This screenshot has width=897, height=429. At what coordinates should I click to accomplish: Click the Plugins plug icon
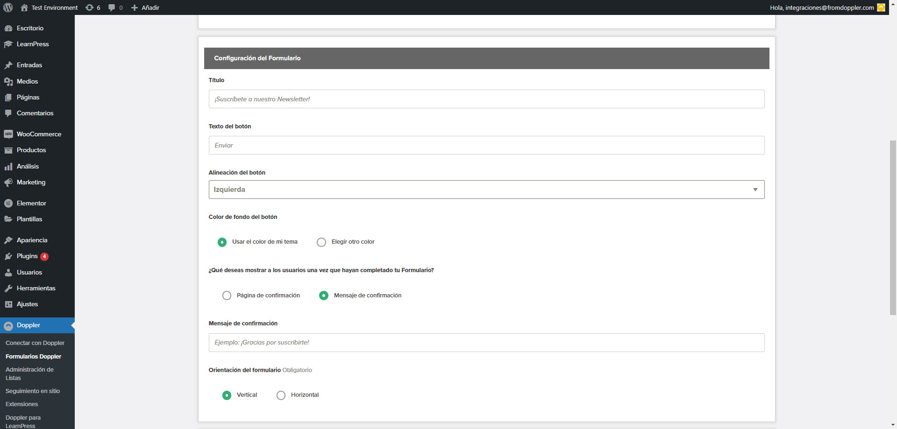(x=8, y=256)
